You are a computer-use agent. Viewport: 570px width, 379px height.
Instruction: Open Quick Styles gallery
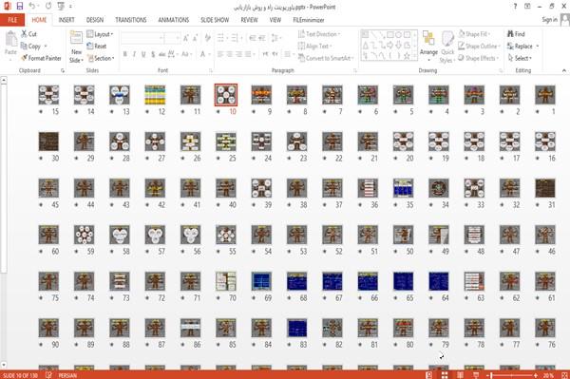447,47
